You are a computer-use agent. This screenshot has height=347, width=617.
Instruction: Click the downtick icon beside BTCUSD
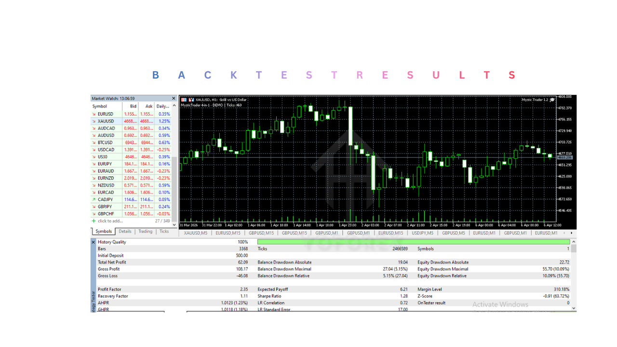94,142
